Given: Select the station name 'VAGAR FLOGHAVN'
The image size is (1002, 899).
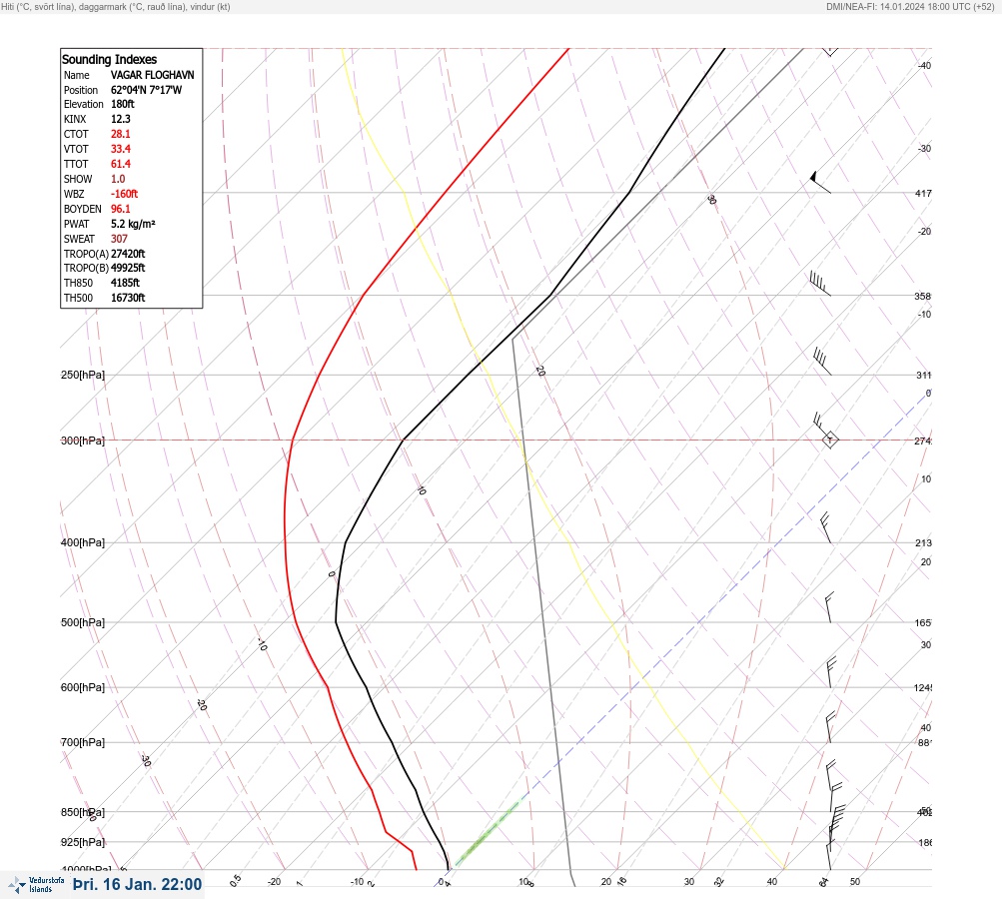Looking at the screenshot, I should point(152,75).
